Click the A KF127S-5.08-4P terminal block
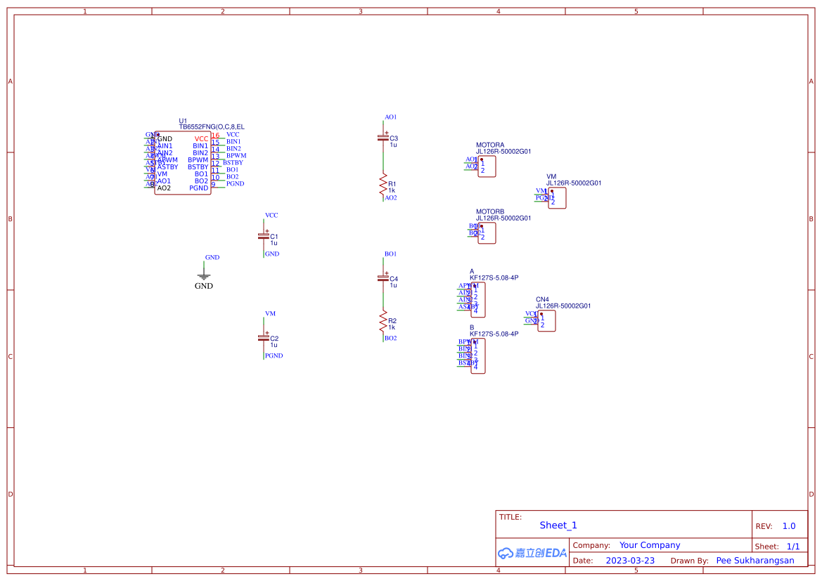 [478, 301]
